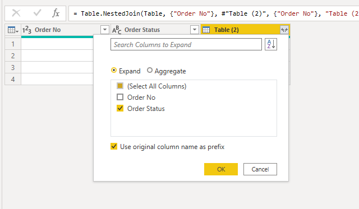Open the table menu icon in the grid corner
359x209 pixels.
pos(13,30)
